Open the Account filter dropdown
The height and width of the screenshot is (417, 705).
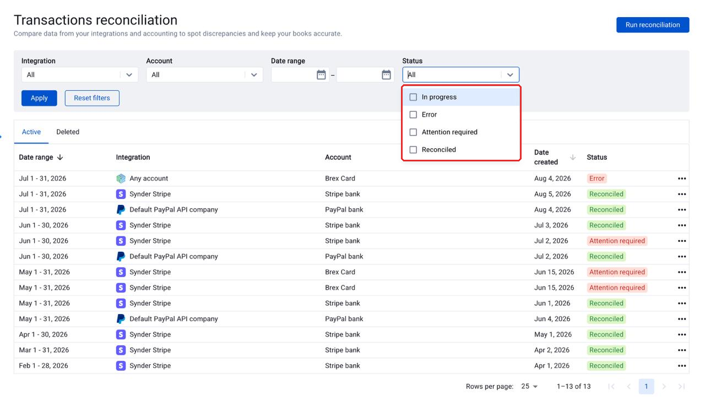[x=204, y=75]
